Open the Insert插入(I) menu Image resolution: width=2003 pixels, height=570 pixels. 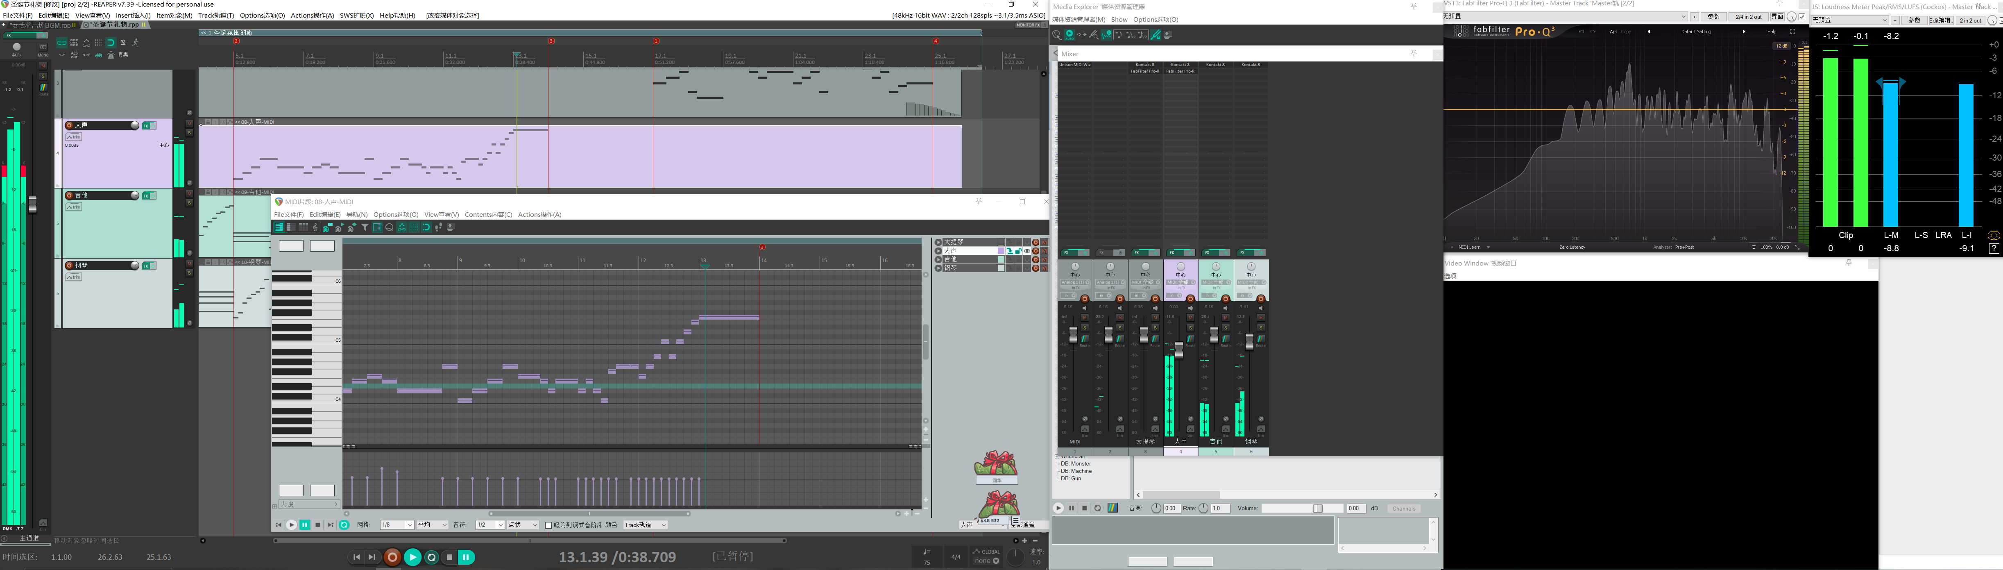(133, 16)
